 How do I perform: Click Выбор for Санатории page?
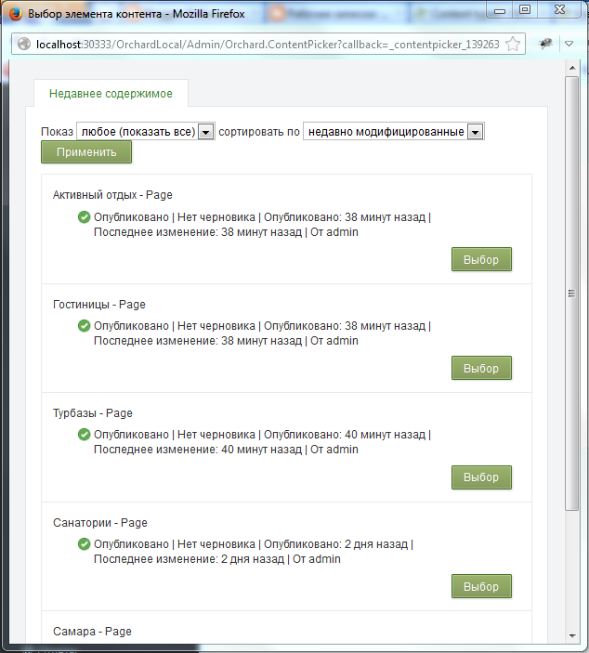(481, 586)
